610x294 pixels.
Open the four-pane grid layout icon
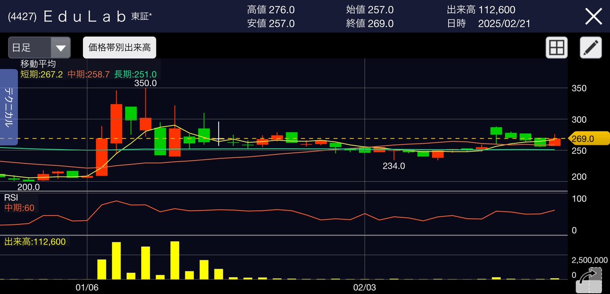point(557,48)
